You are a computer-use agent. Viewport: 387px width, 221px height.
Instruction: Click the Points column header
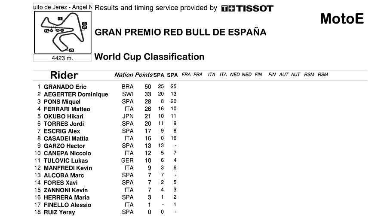point(144,75)
